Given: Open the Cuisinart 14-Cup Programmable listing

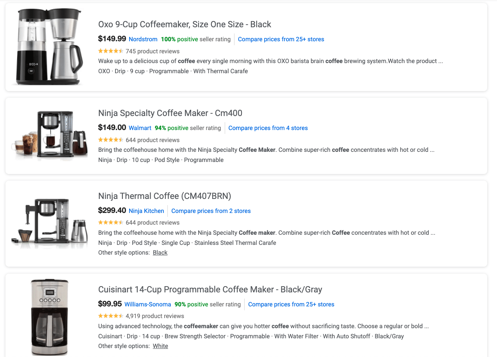Looking at the screenshot, I should (x=210, y=289).
